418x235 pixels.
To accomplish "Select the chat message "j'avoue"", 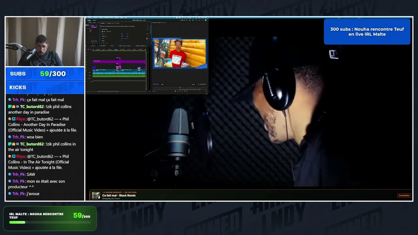I will (x=24, y=194).
